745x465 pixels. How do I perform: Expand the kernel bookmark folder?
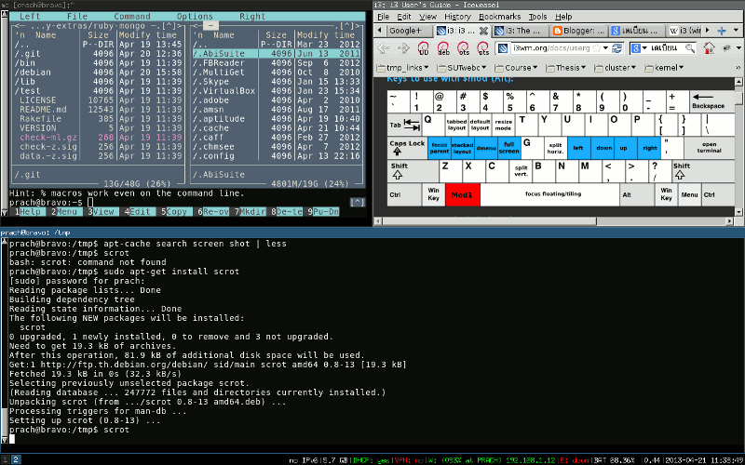pos(664,68)
